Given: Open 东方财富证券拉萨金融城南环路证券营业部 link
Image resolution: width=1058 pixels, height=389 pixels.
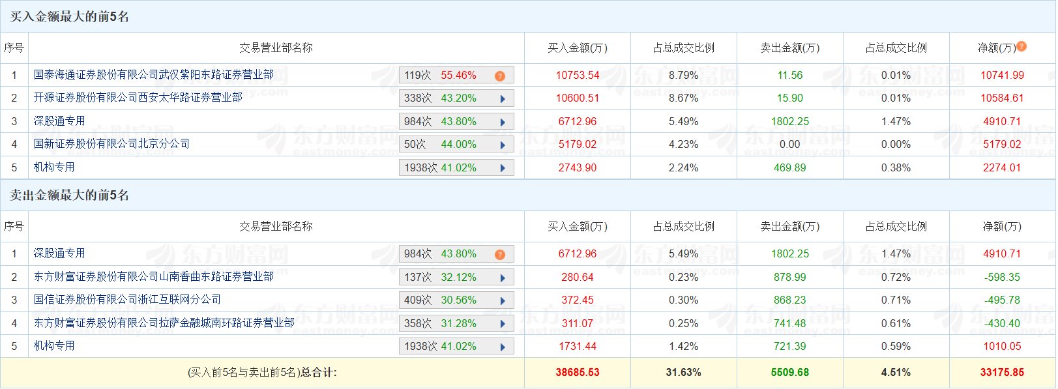Looking at the screenshot, I should (164, 323).
